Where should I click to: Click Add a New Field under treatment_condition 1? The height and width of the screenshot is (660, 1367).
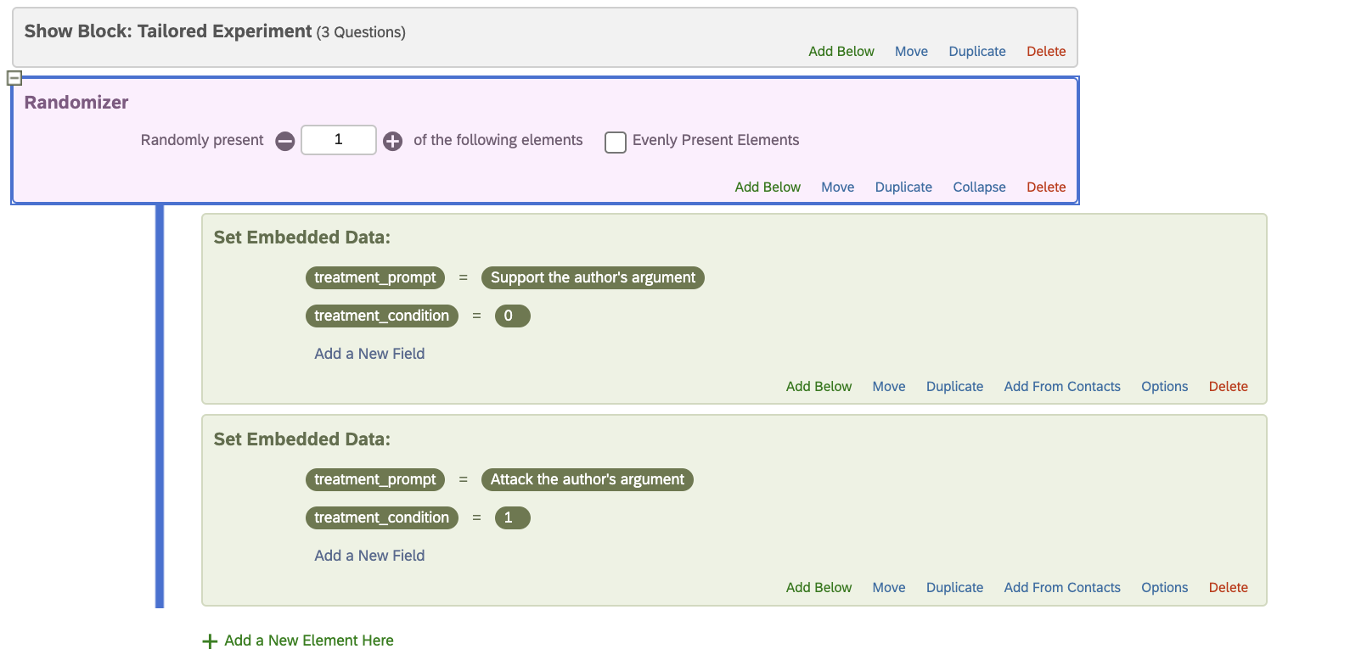pos(369,556)
